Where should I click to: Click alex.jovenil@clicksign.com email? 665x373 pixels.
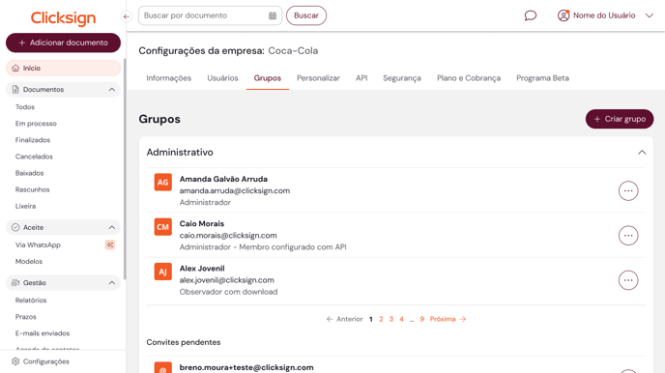point(226,280)
